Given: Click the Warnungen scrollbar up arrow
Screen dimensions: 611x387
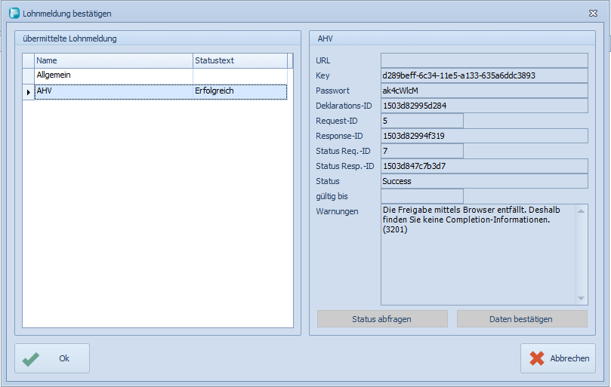Looking at the screenshot, I should coord(581,210).
